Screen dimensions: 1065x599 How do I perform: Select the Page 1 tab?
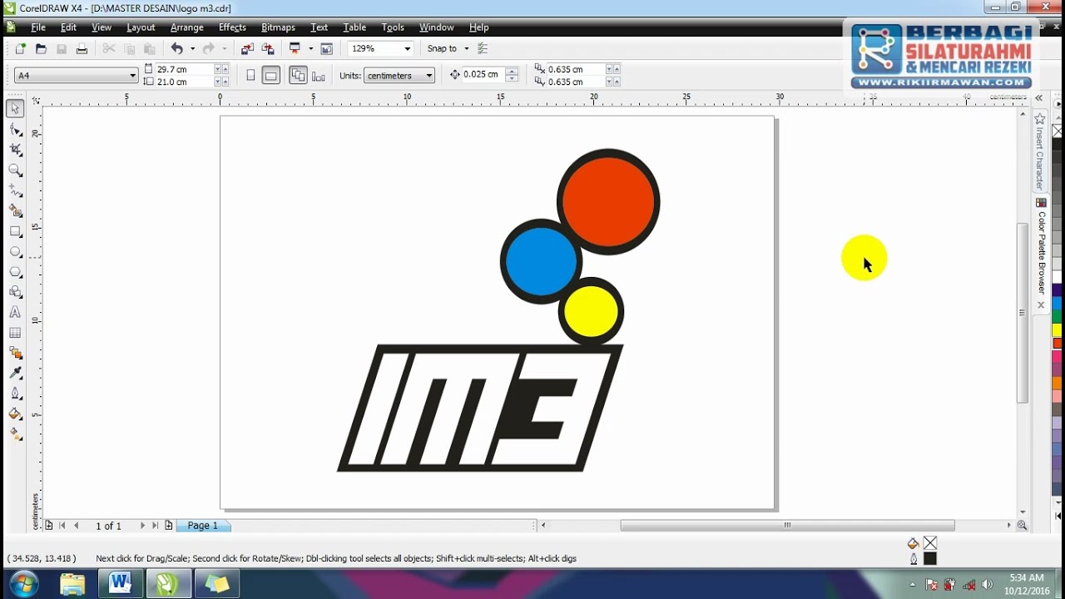pos(203,526)
